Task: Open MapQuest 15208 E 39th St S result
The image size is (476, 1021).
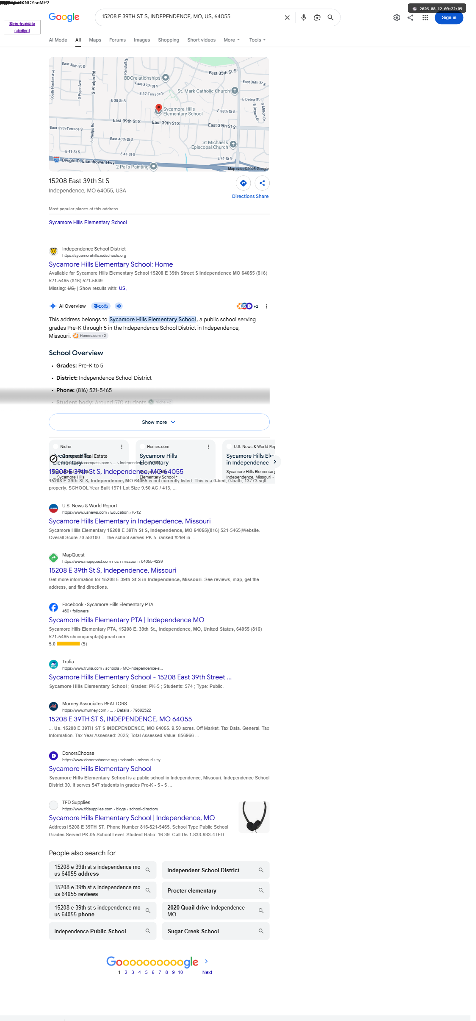Action: (113, 570)
